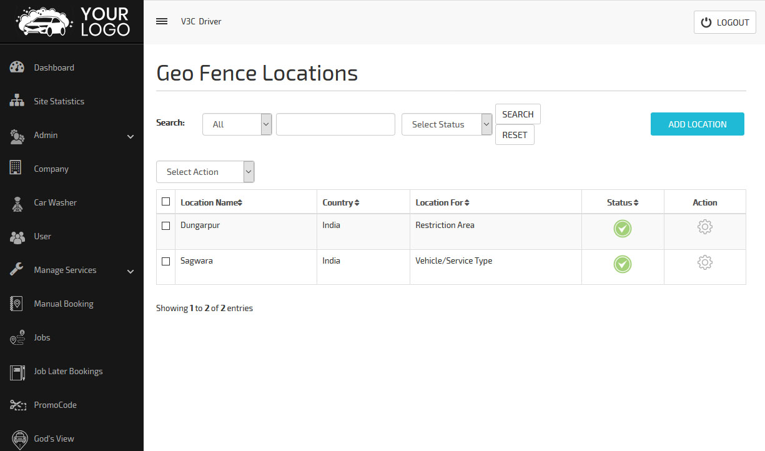Image resolution: width=765 pixels, height=451 pixels.
Task: Open Dashboard from the sidebar
Action: (x=54, y=67)
